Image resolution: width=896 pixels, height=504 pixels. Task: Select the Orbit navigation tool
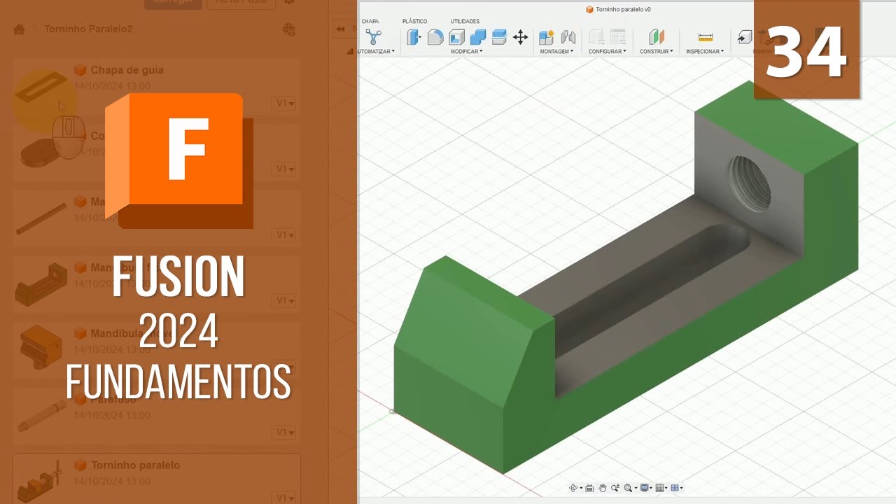click(x=573, y=488)
